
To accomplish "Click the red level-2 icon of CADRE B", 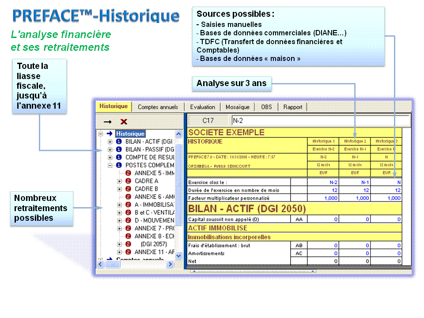I will 128,189.
